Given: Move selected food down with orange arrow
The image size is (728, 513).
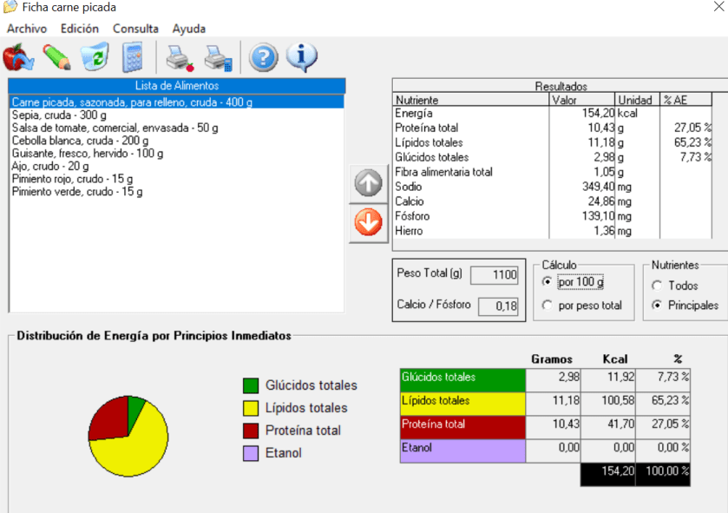Looking at the screenshot, I should click(x=369, y=223).
